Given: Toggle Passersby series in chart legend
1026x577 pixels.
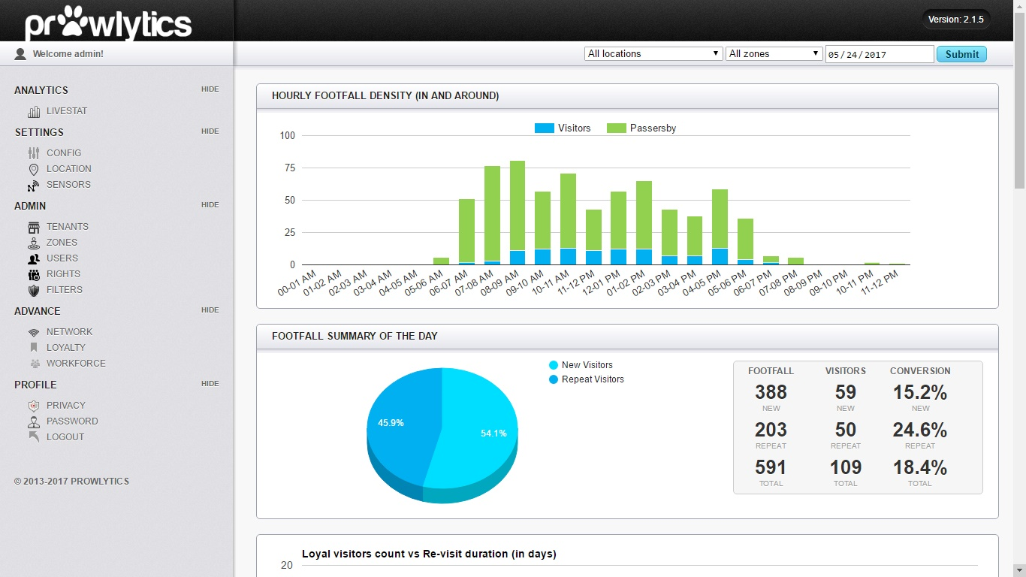Looking at the screenshot, I should click(641, 128).
